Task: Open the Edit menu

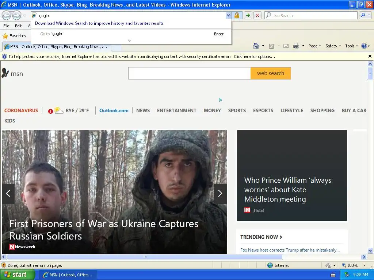Action: pyautogui.click(x=18, y=26)
